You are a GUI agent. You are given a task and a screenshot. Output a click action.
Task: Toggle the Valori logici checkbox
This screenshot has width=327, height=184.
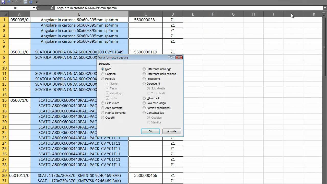[108, 93]
